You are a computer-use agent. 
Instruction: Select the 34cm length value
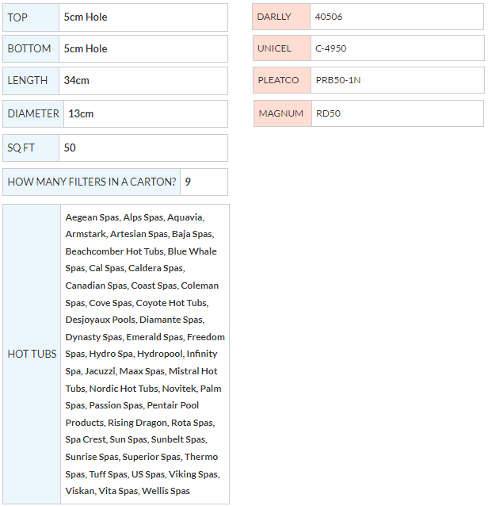tap(76, 81)
